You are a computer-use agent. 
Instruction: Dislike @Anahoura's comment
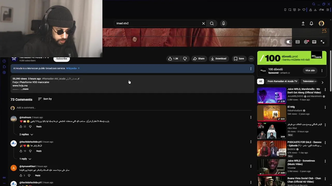(x=30, y=127)
